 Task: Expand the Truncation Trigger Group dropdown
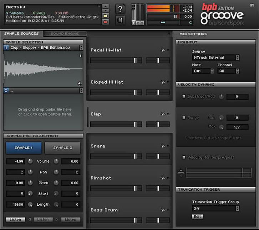point(215,208)
